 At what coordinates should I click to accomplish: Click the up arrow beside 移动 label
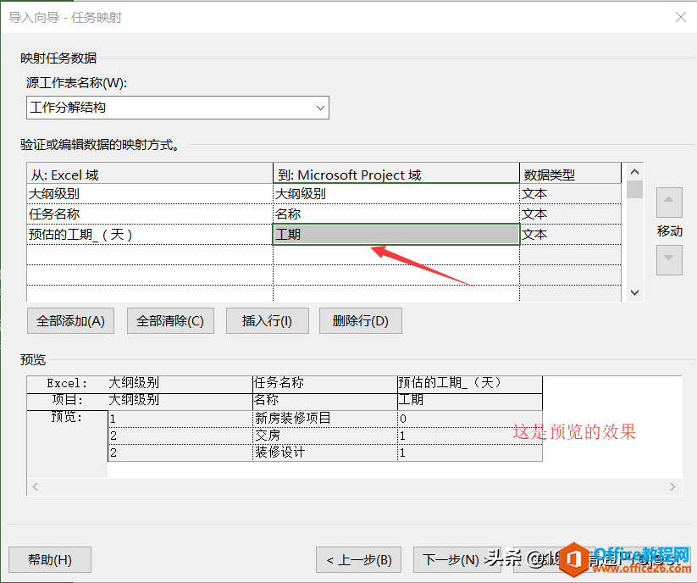pos(668,202)
